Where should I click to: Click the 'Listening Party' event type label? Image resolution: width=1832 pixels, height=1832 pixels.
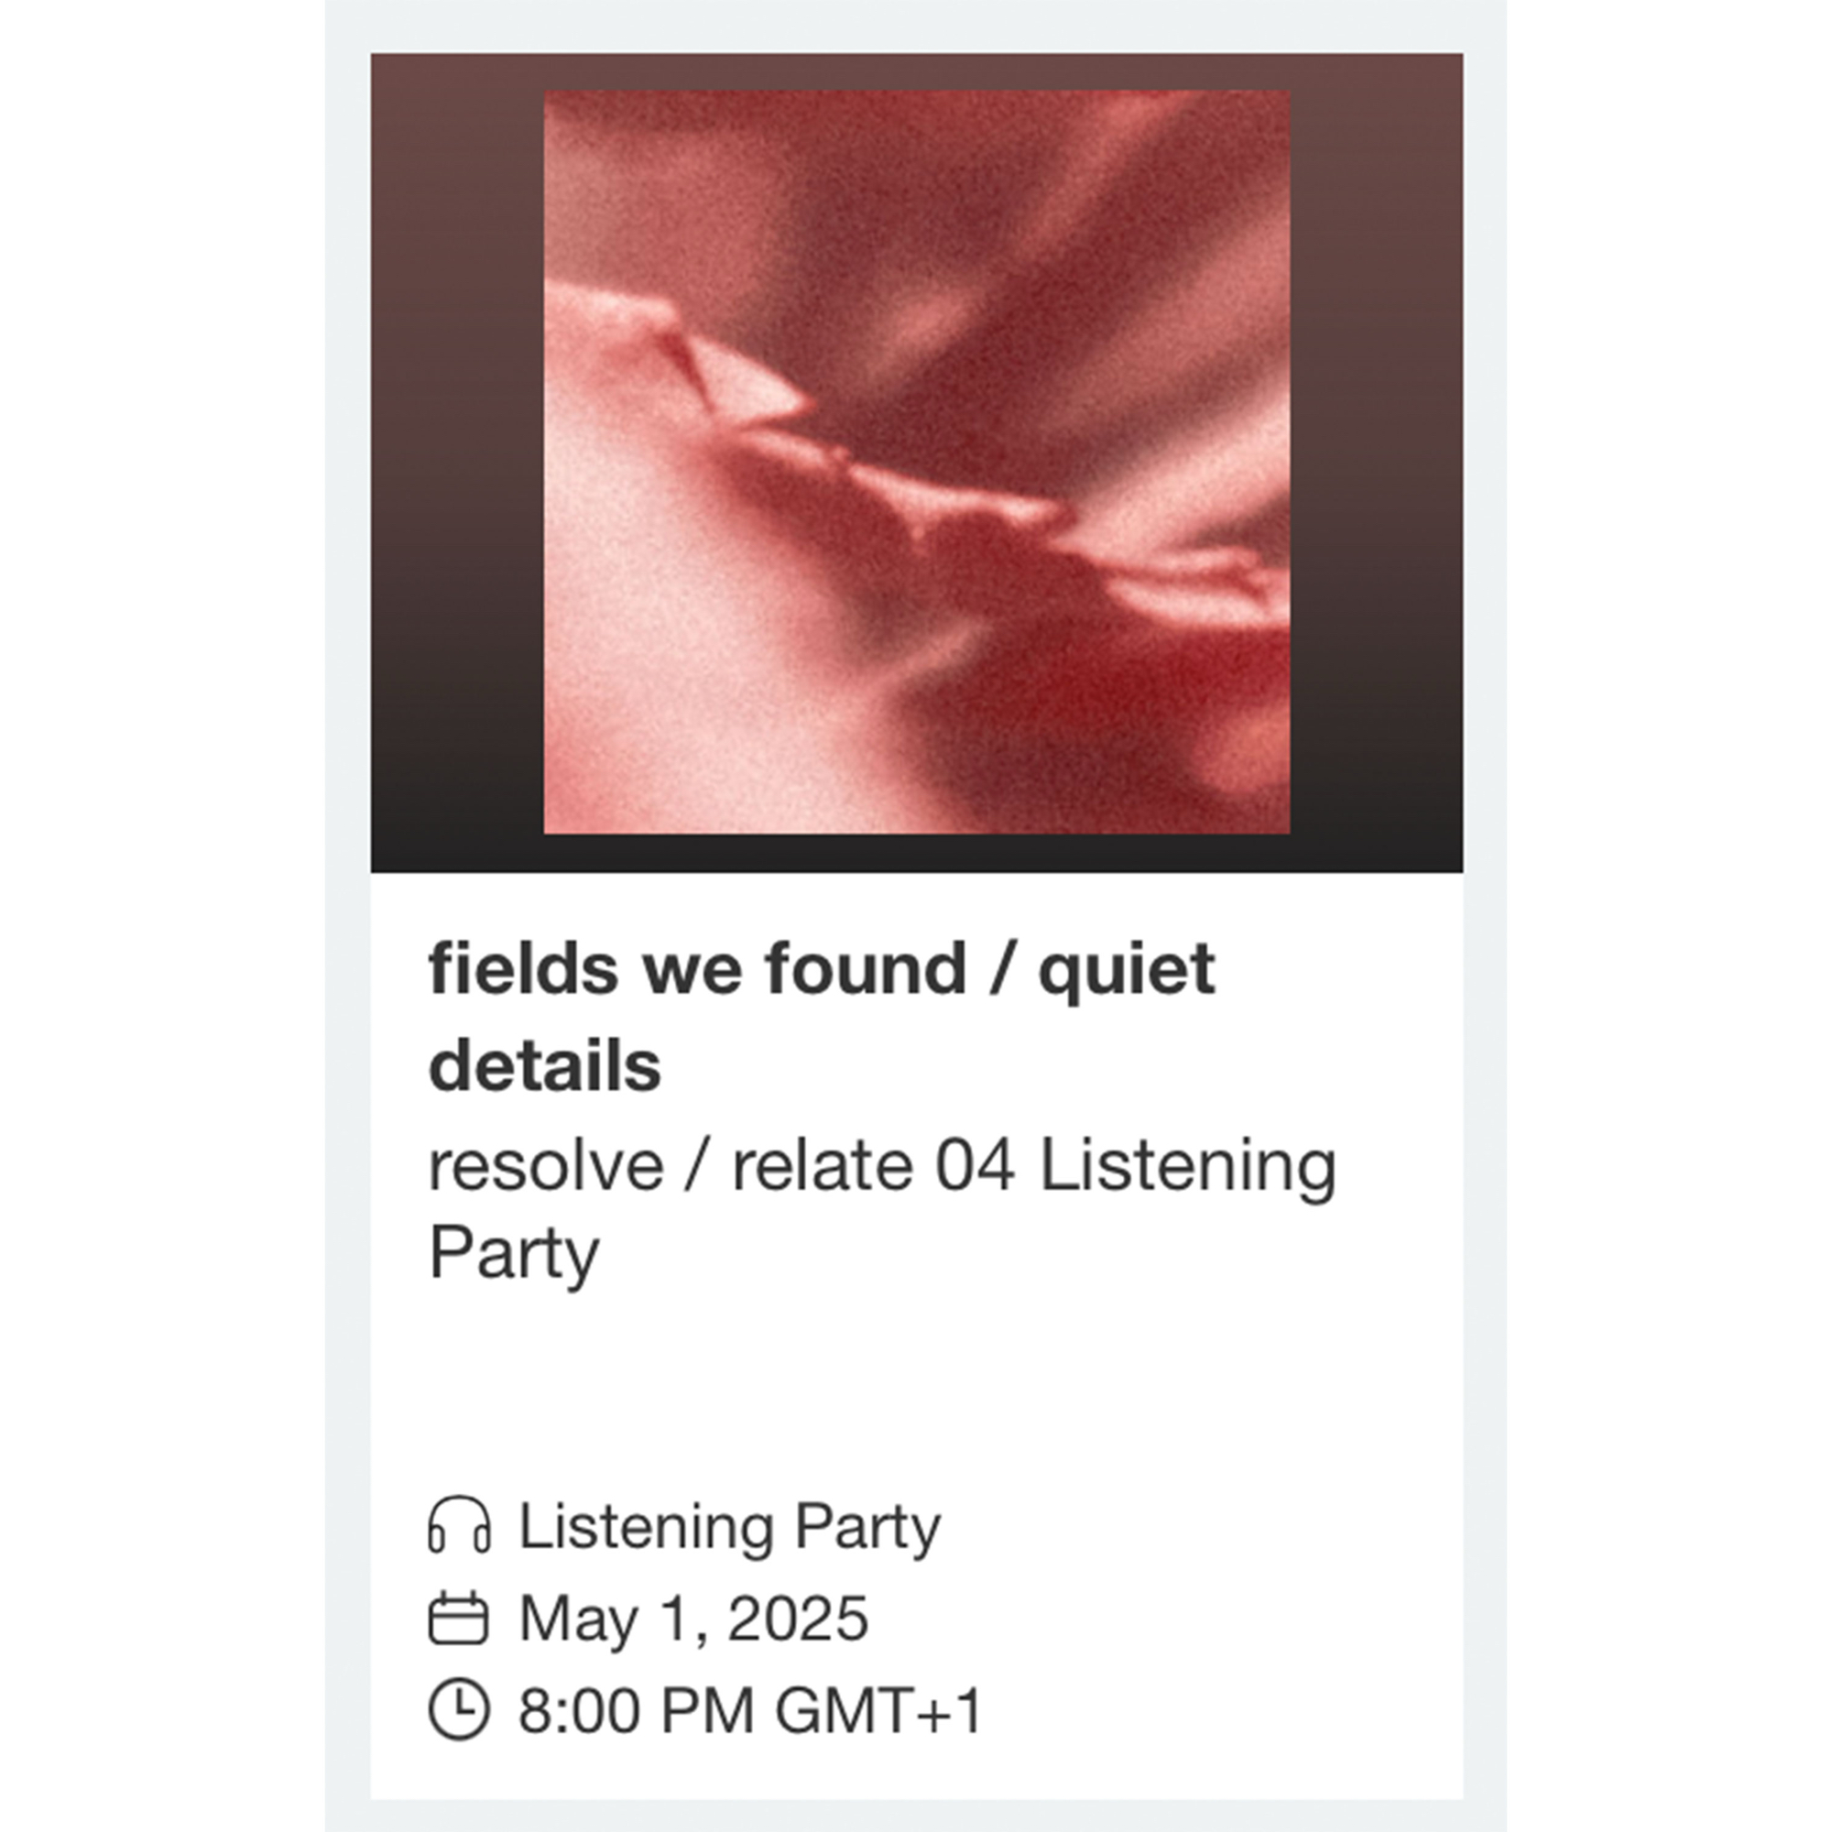729,1526
